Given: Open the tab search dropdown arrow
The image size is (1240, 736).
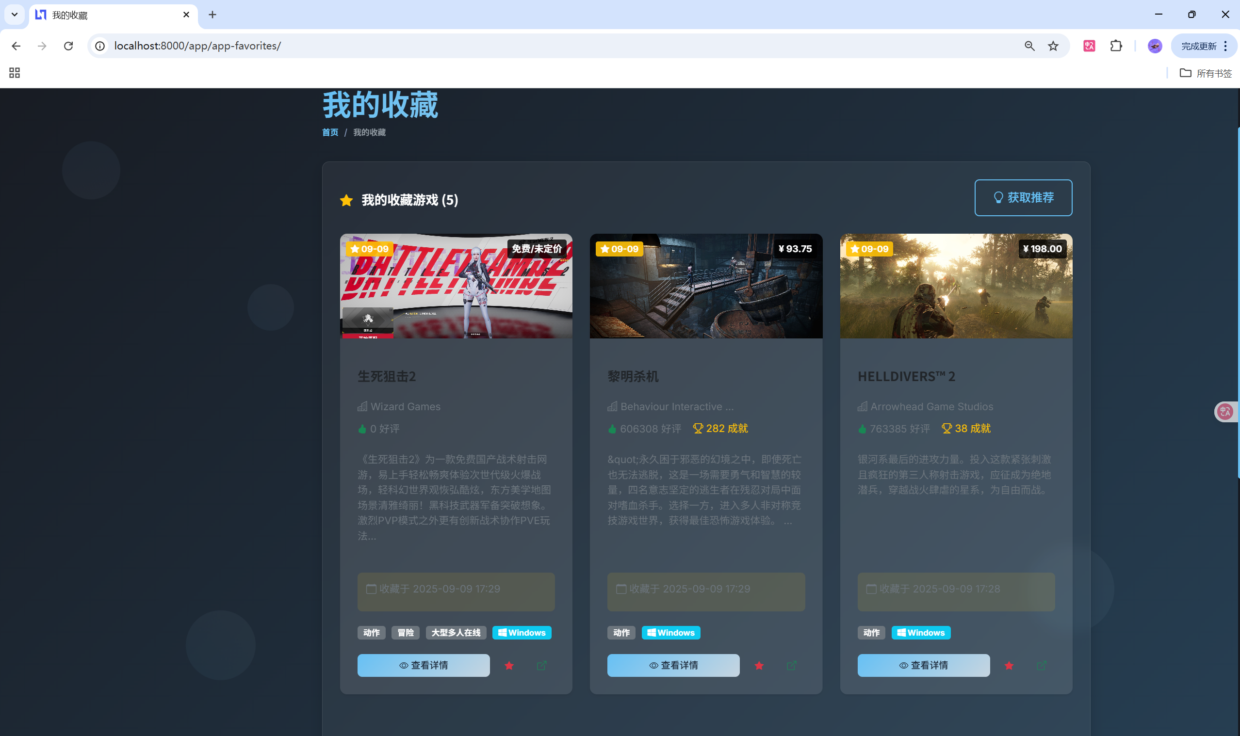Looking at the screenshot, I should pos(15,15).
